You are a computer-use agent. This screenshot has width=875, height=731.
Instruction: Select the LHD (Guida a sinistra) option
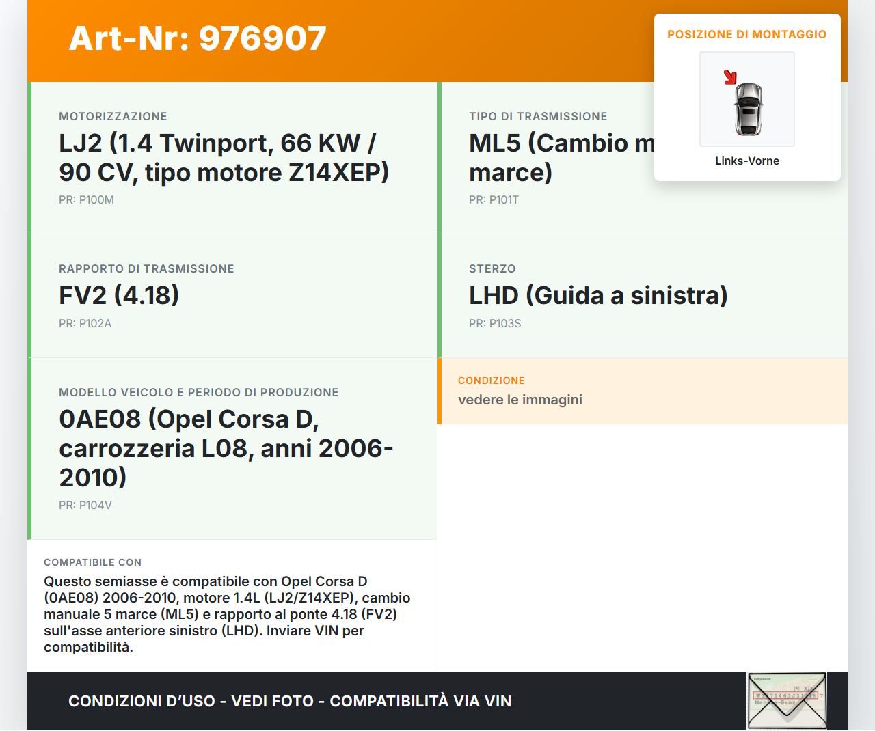598,295
